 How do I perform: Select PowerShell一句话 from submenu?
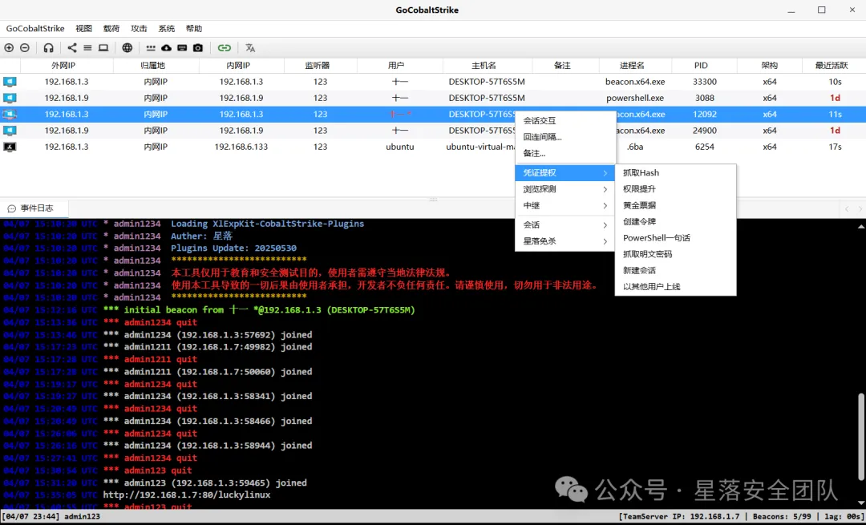coord(675,238)
